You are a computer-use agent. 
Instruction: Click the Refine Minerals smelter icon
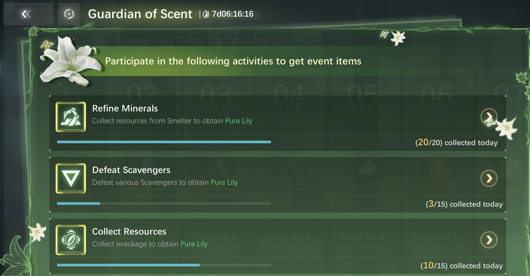(71, 117)
